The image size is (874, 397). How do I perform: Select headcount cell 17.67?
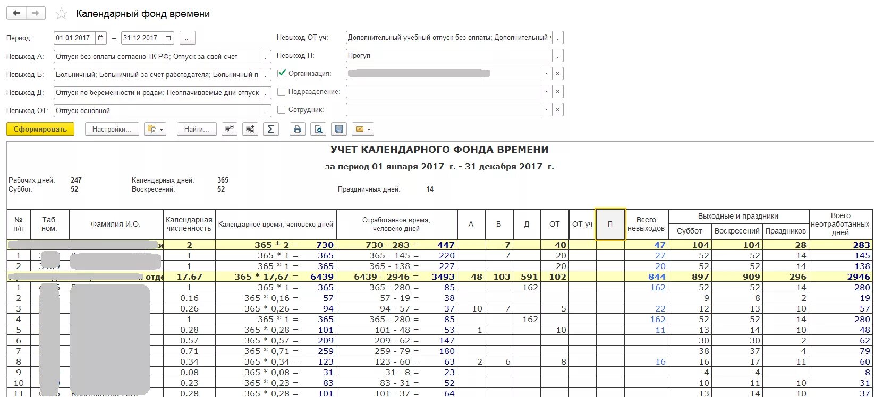click(x=189, y=277)
